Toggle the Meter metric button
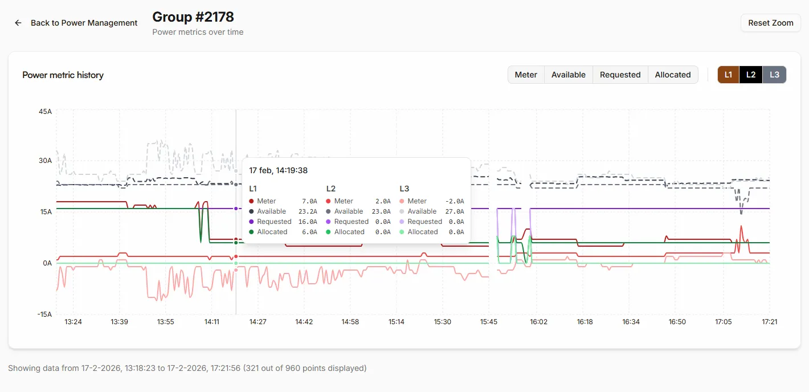809x392 pixels. (526, 74)
